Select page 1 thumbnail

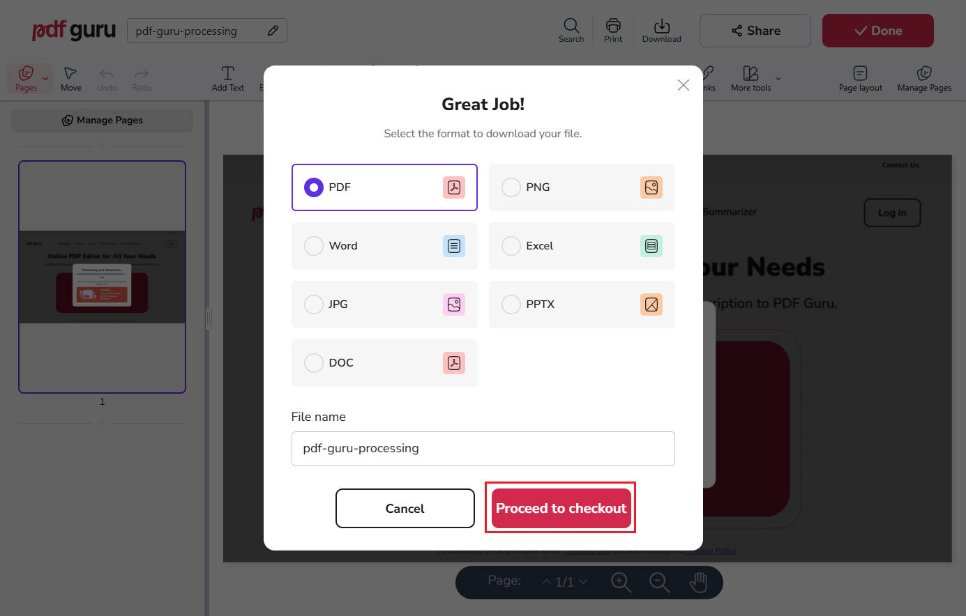coord(103,277)
